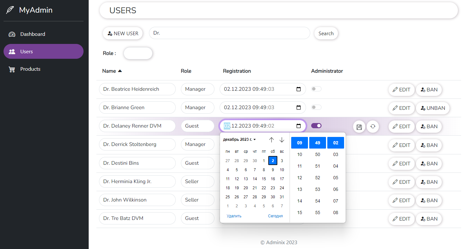The image size is (465, 249).
Task: Open Seller role dropdown for Dr. Herminia Kling
Action: [198, 182]
